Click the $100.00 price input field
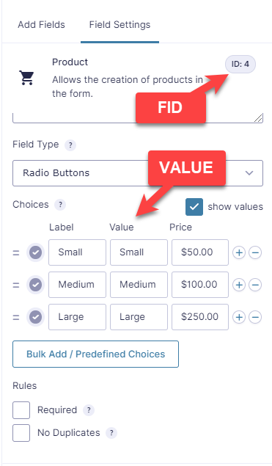The width and height of the screenshot is (272, 466). click(x=200, y=285)
